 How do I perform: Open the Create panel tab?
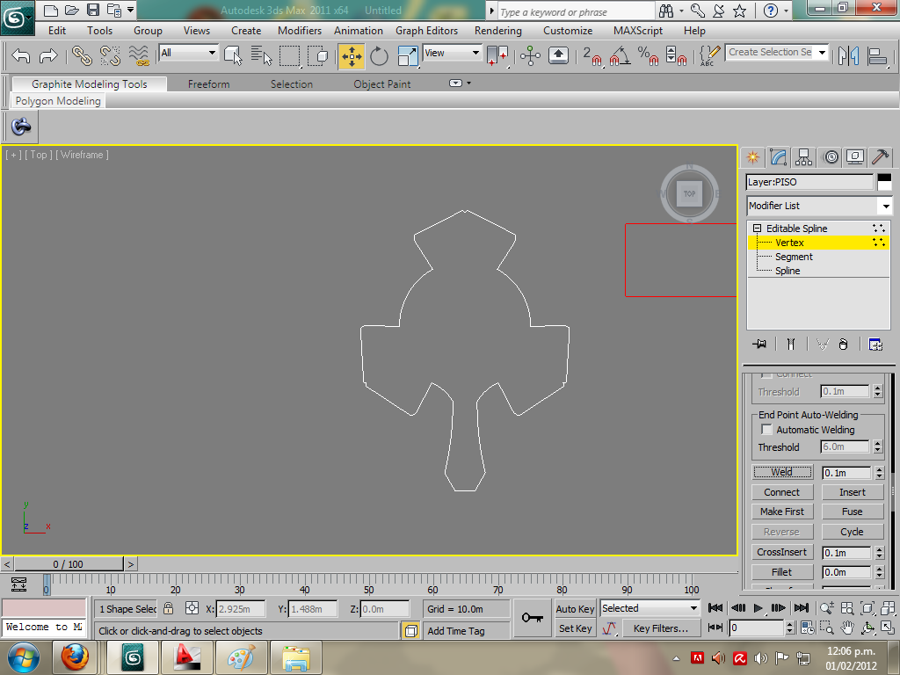(x=752, y=156)
